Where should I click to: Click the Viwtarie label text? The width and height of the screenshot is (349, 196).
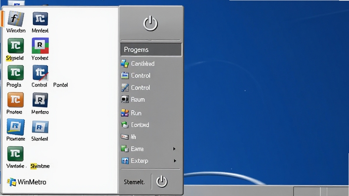[15, 166]
